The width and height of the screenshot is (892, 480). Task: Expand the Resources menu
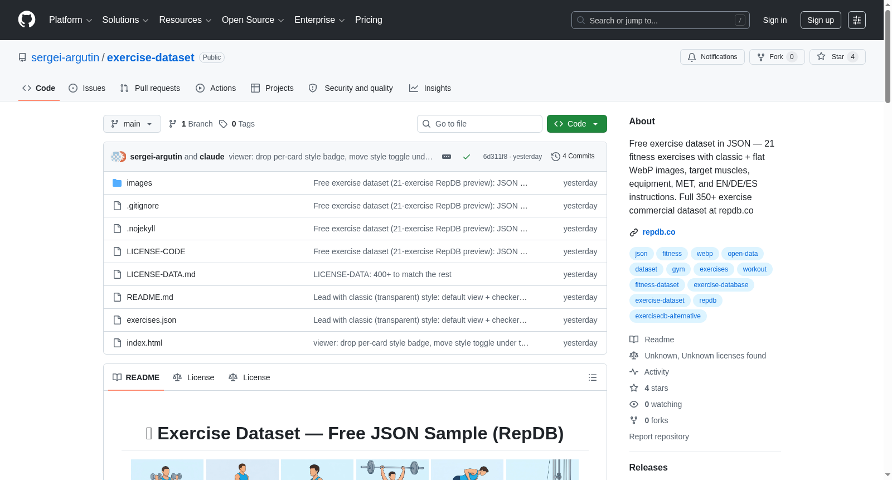(185, 20)
